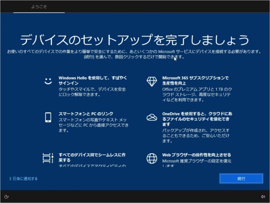The width and height of the screenshot is (270, 203).
Task: Click text スマートフォンの写真やテキスト メッ
Action: [x=93, y=120]
